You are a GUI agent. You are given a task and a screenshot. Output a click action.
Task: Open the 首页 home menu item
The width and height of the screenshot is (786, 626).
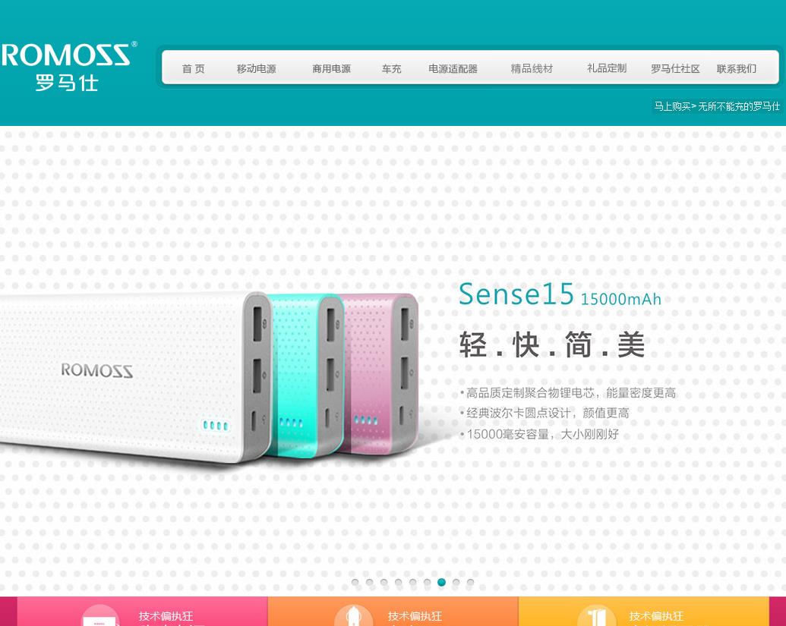pyautogui.click(x=193, y=68)
